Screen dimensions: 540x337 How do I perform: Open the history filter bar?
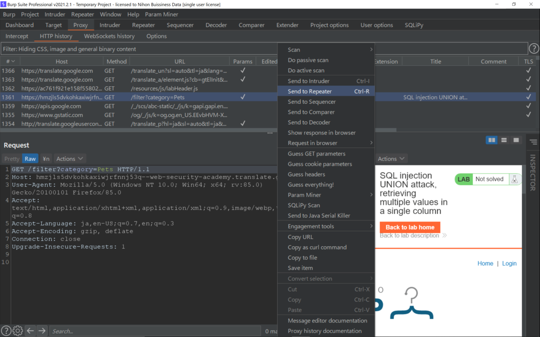coord(264,49)
